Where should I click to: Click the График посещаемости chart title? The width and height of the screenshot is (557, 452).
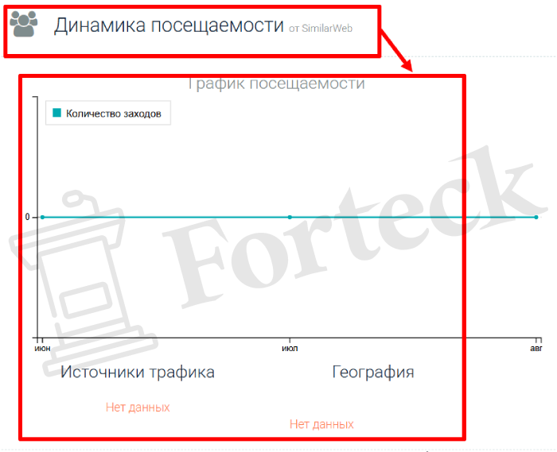[276, 83]
